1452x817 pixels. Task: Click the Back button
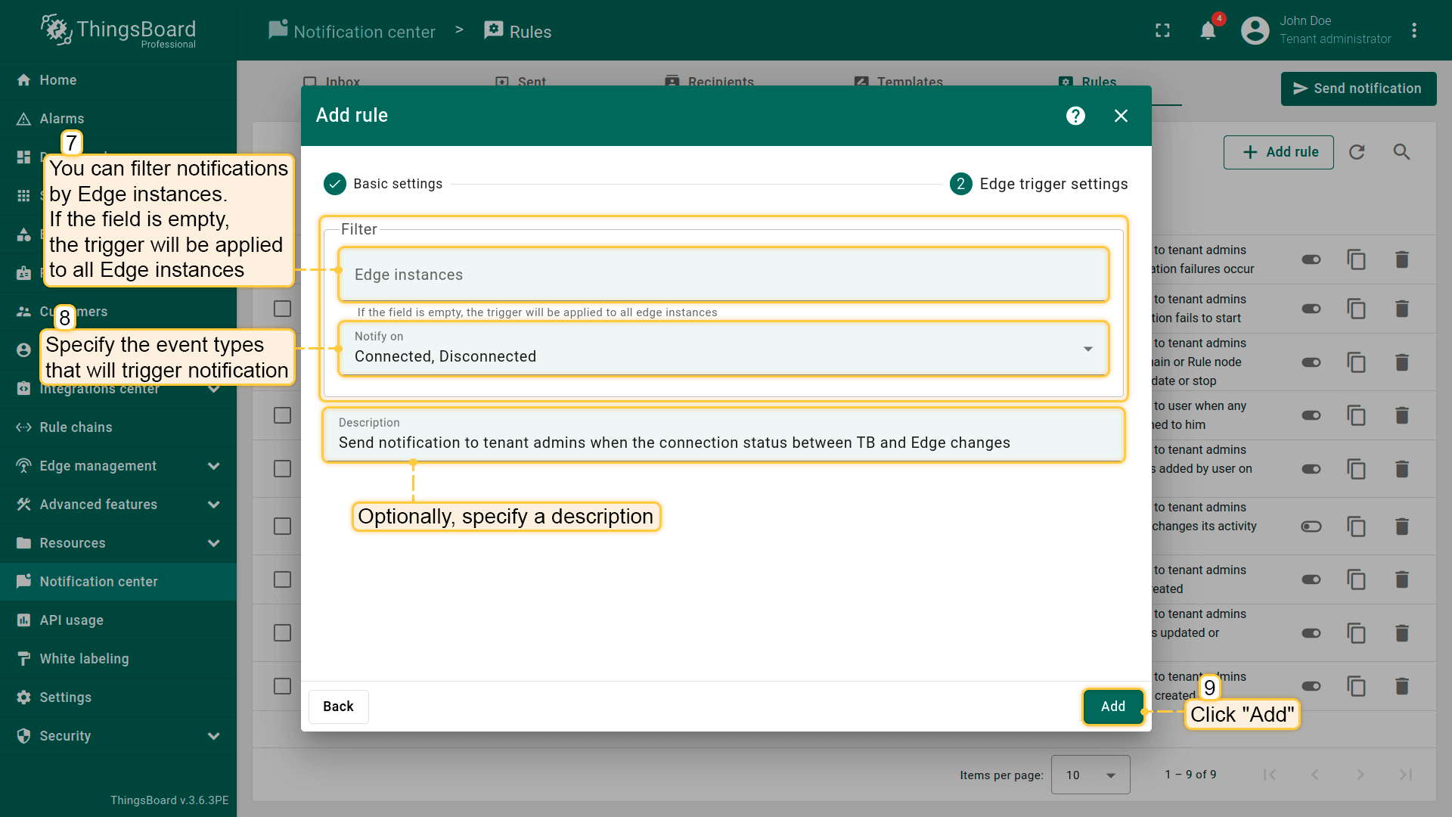coord(338,707)
